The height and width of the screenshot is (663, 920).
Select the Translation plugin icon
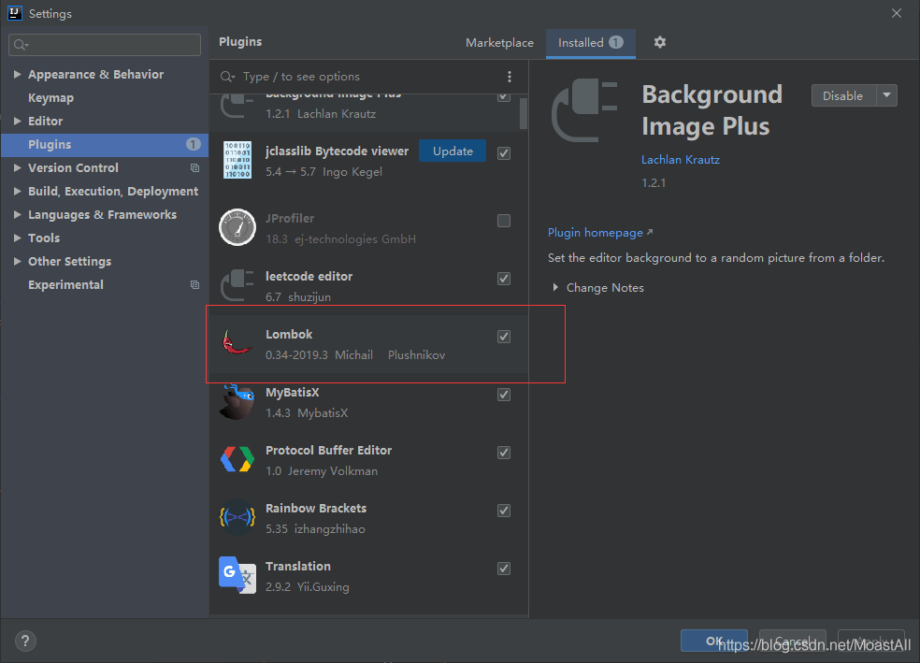(x=237, y=575)
